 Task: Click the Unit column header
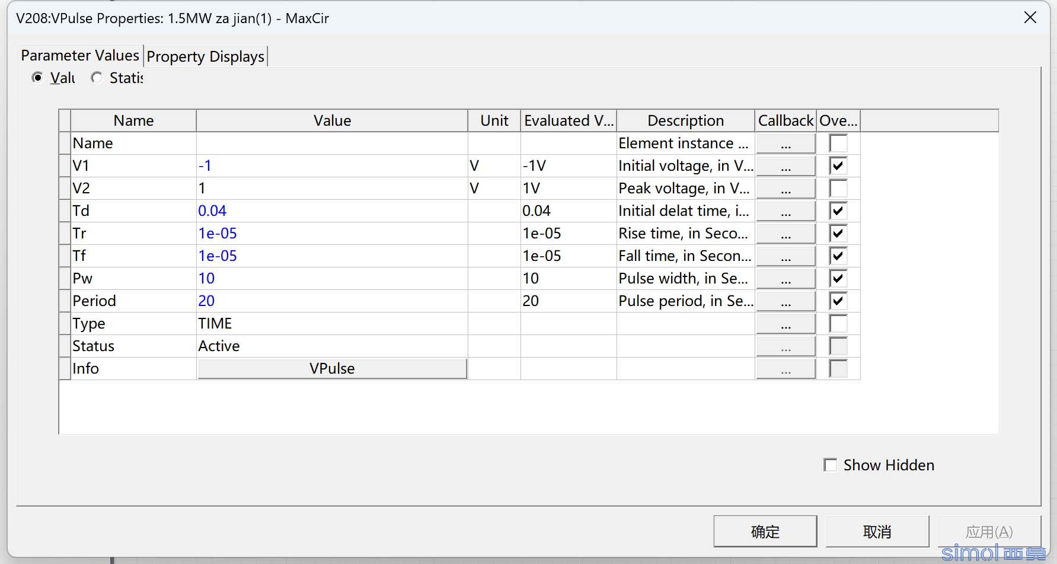click(x=494, y=121)
